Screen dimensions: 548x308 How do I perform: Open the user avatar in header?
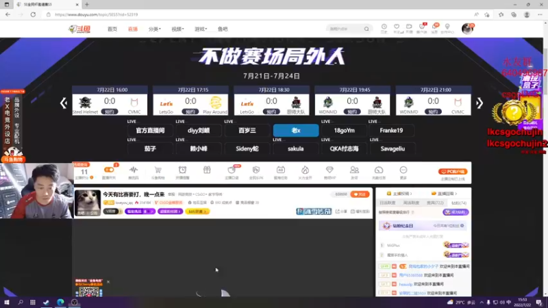point(467,29)
